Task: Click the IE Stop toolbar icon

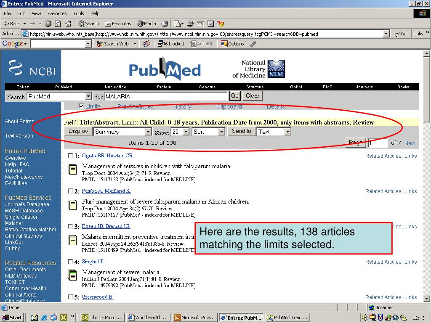Action: pyautogui.click(x=48, y=24)
